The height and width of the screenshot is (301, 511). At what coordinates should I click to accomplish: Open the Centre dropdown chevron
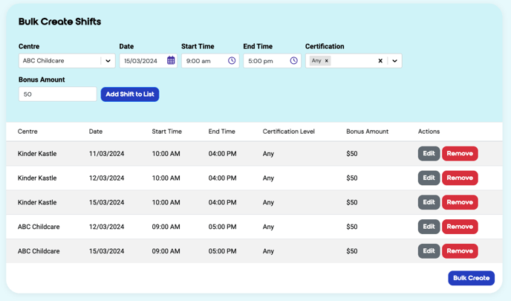click(108, 61)
